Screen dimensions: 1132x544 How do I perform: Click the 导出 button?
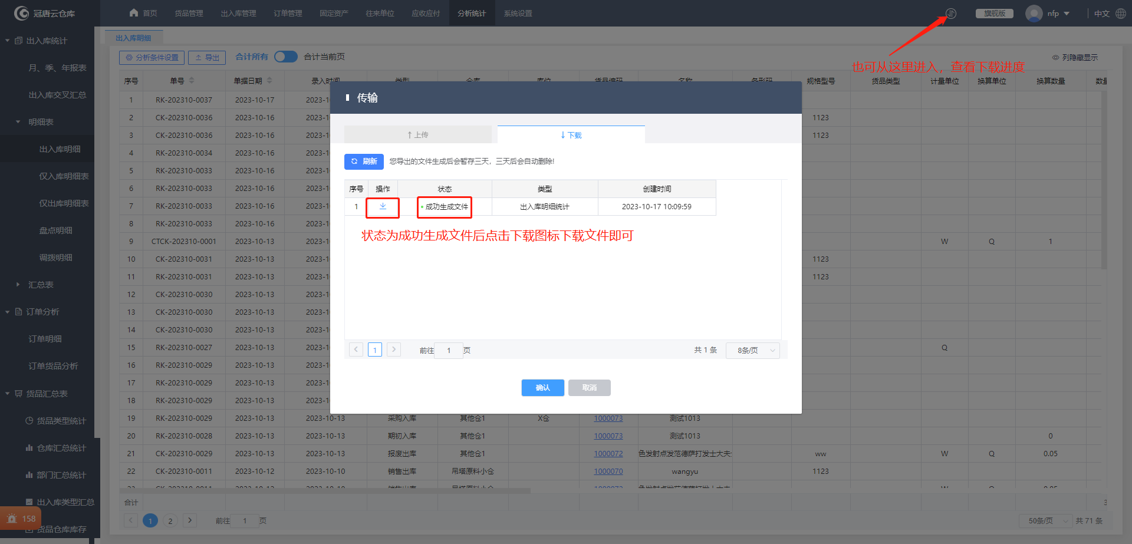pos(207,57)
